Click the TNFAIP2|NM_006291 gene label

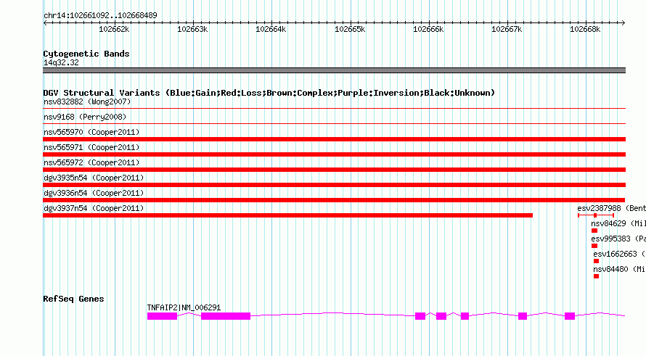[184, 307]
